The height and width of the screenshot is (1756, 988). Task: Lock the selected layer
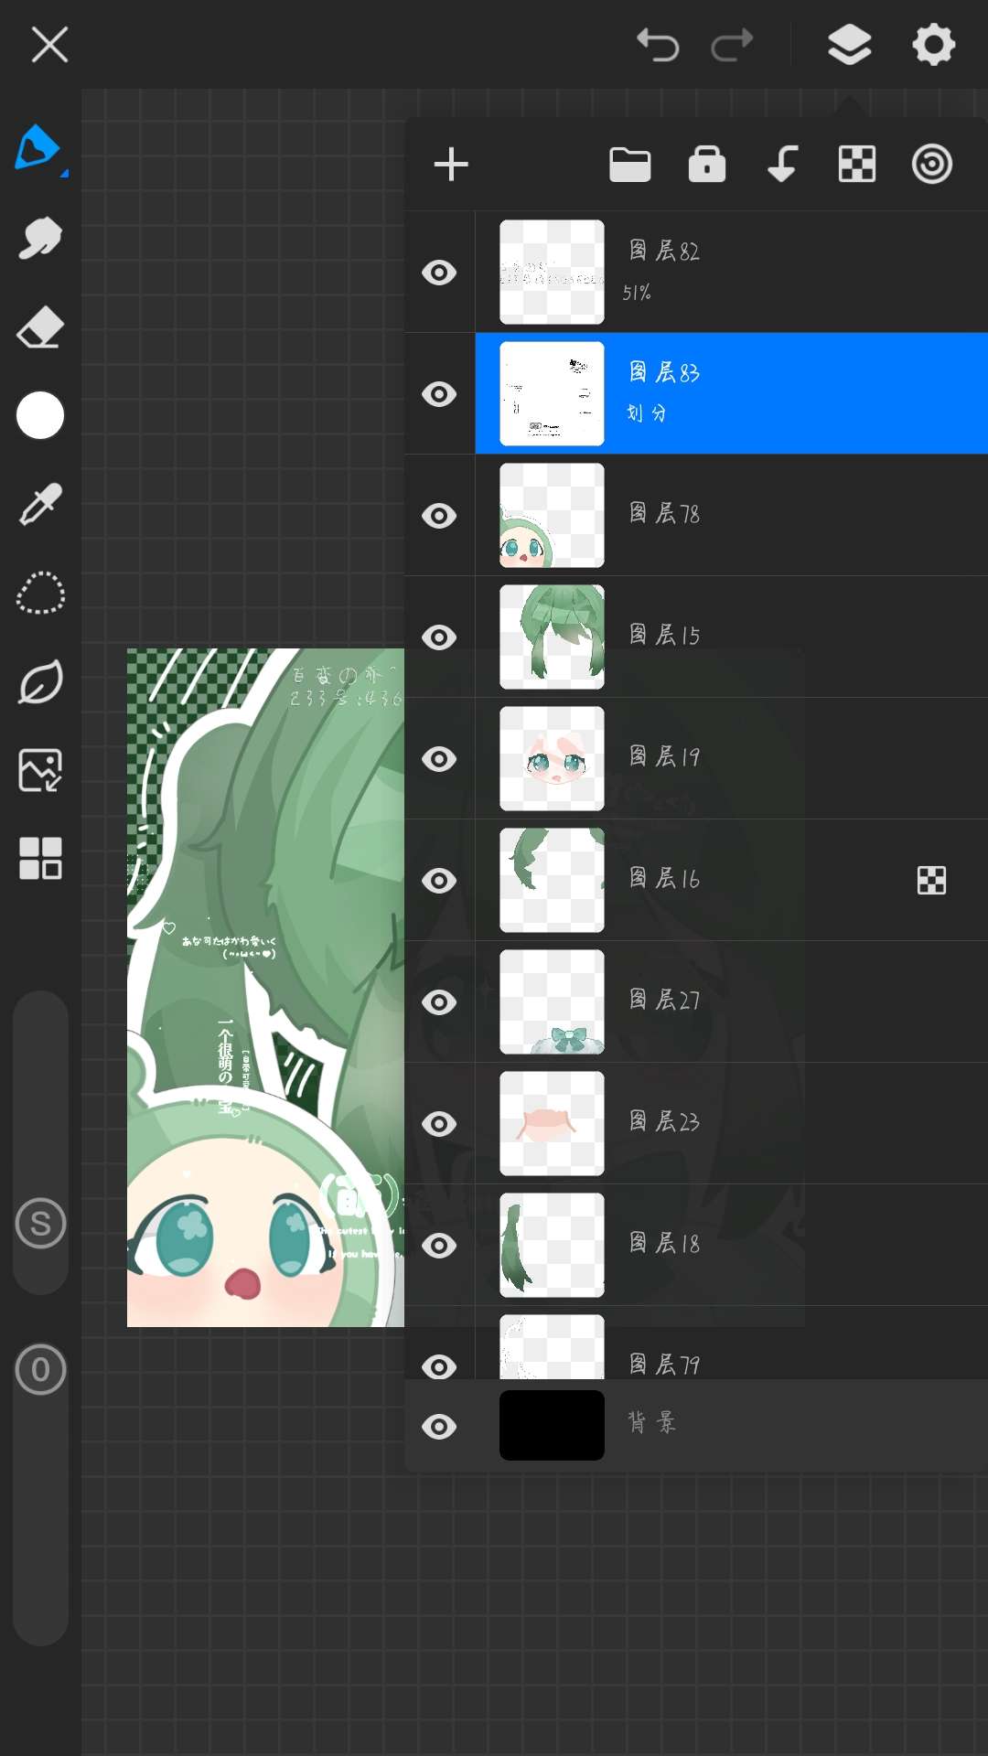707,165
